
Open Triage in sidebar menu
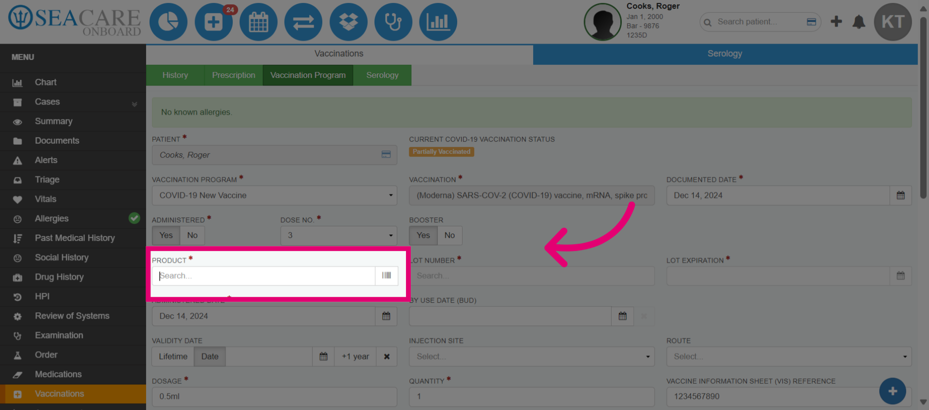click(73, 180)
